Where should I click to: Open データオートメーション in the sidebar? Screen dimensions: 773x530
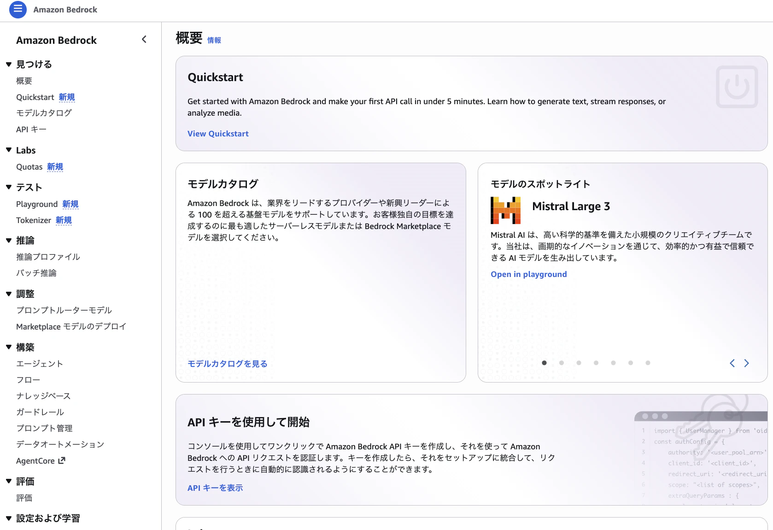pos(60,444)
